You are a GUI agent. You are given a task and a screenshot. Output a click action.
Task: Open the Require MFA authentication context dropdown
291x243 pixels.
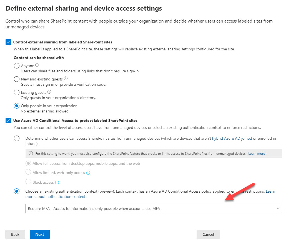pyautogui.click(x=150, y=209)
